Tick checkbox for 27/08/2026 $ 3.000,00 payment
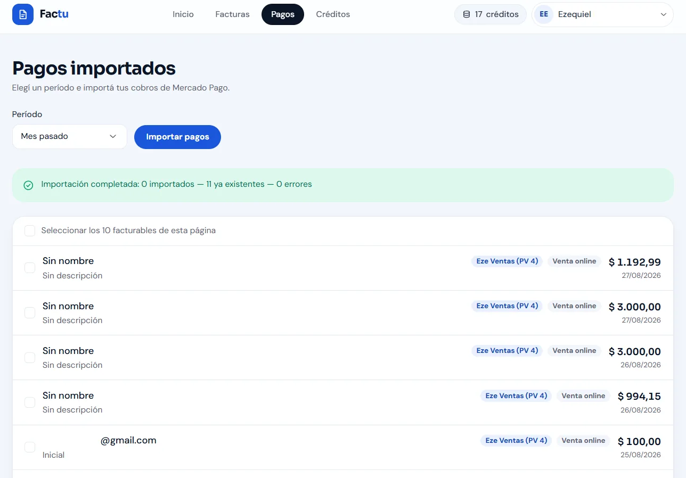Image resolution: width=686 pixels, height=478 pixels. 30,312
